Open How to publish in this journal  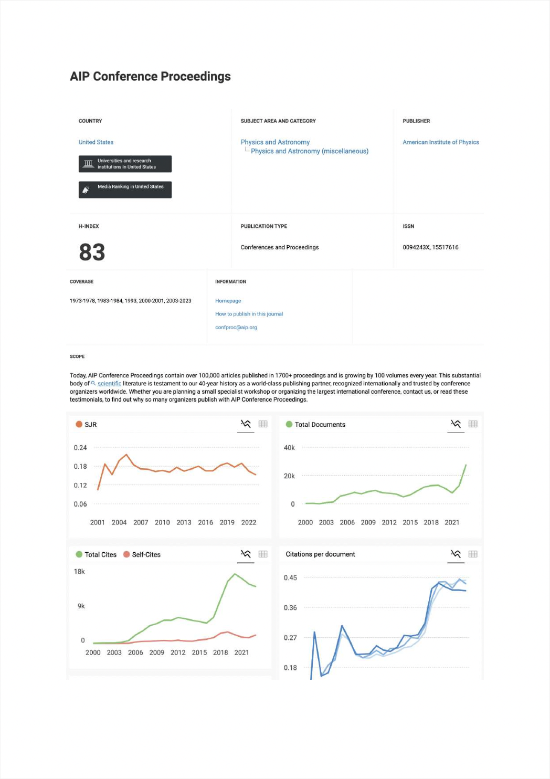click(x=249, y=314)
